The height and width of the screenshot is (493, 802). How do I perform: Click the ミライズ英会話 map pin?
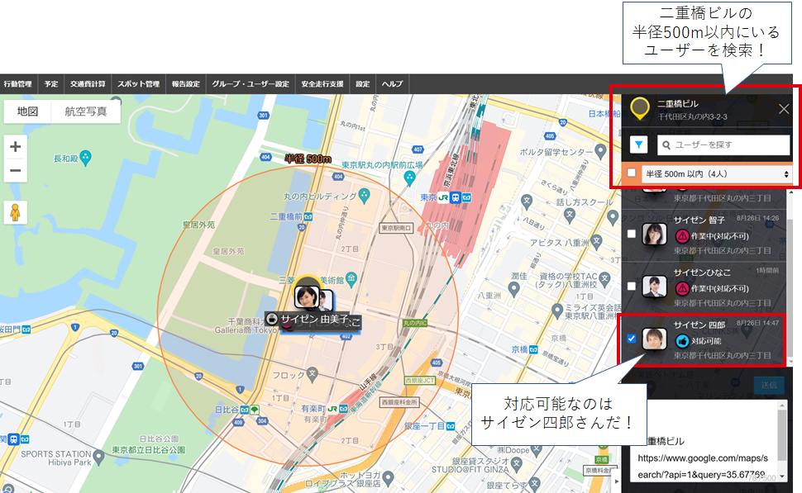(x=557, y=310)
